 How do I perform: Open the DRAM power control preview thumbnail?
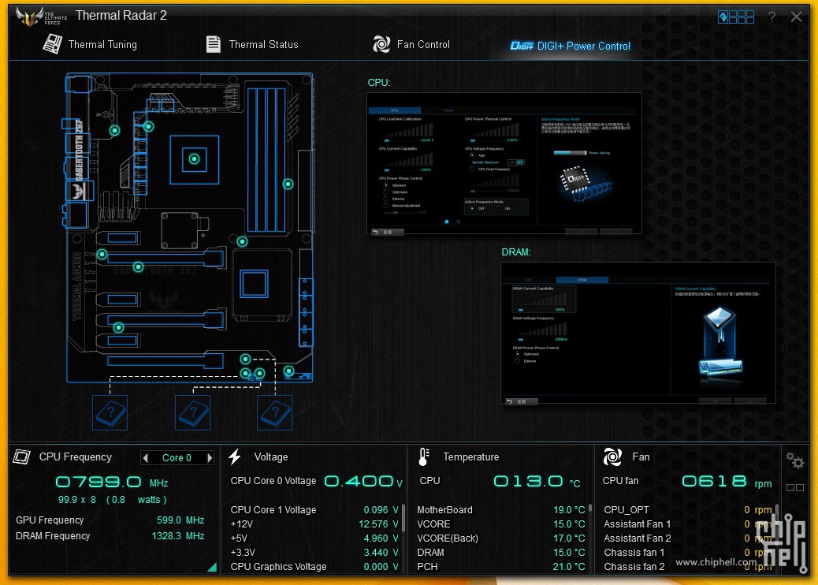pos(638,333)
